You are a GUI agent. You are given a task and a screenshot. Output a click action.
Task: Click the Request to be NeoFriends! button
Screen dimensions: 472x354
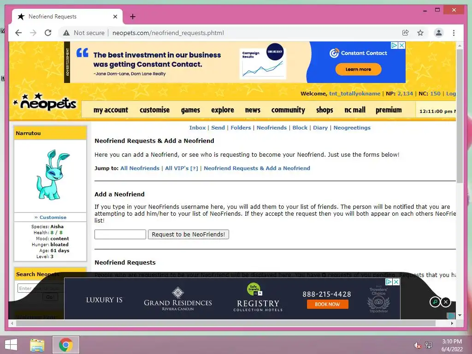click(189, 235)
